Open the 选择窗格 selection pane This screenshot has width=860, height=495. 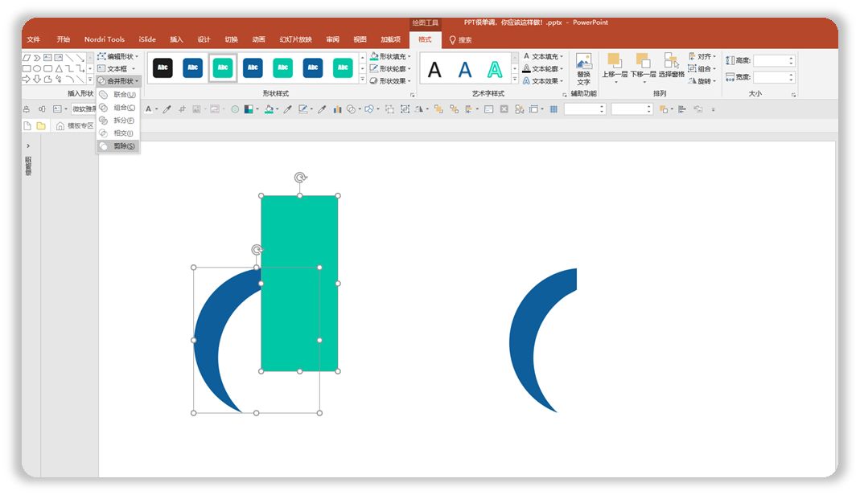(x=671, y=67)
